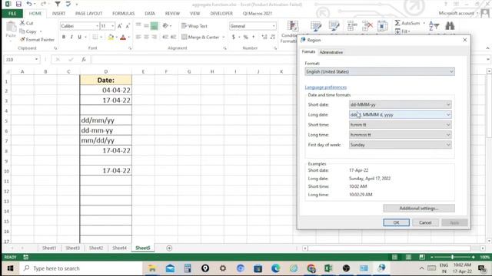Select cell containing dd/mm/yy

[106, 120]
